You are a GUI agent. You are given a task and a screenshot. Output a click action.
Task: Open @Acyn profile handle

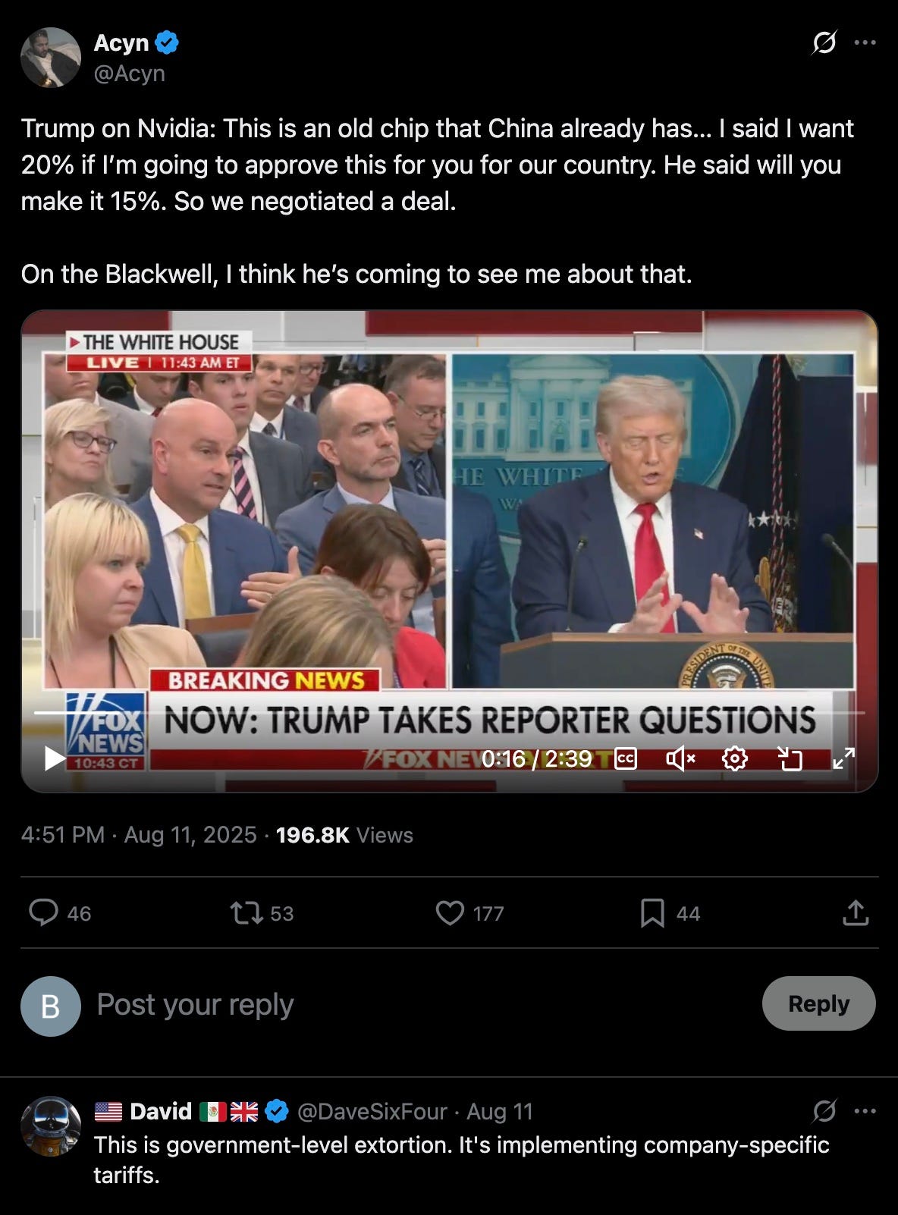tap(130, 74)
